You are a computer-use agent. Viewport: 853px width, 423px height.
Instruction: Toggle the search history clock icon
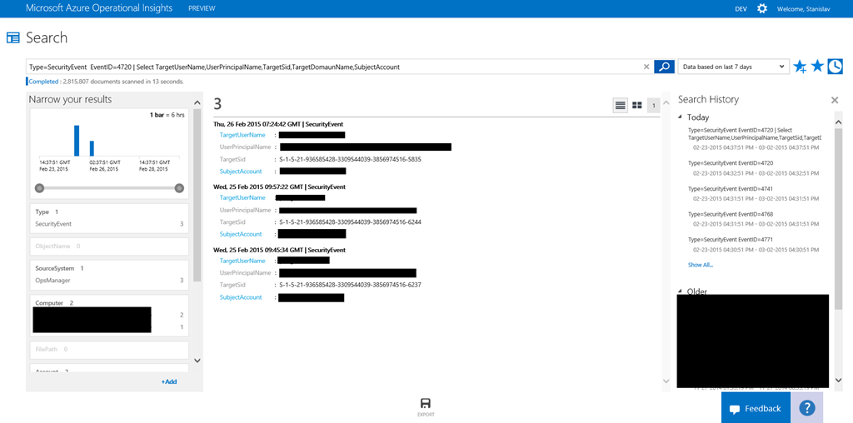coord(835,67)
